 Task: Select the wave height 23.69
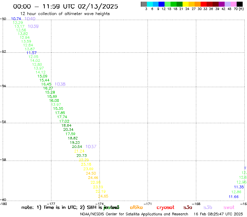click(x=88, y=169)
